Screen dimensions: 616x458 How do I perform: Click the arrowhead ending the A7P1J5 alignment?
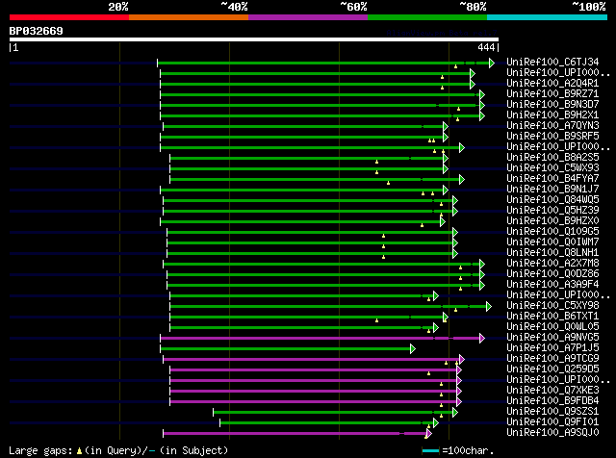pyautogui.click(x=413, y=349)
